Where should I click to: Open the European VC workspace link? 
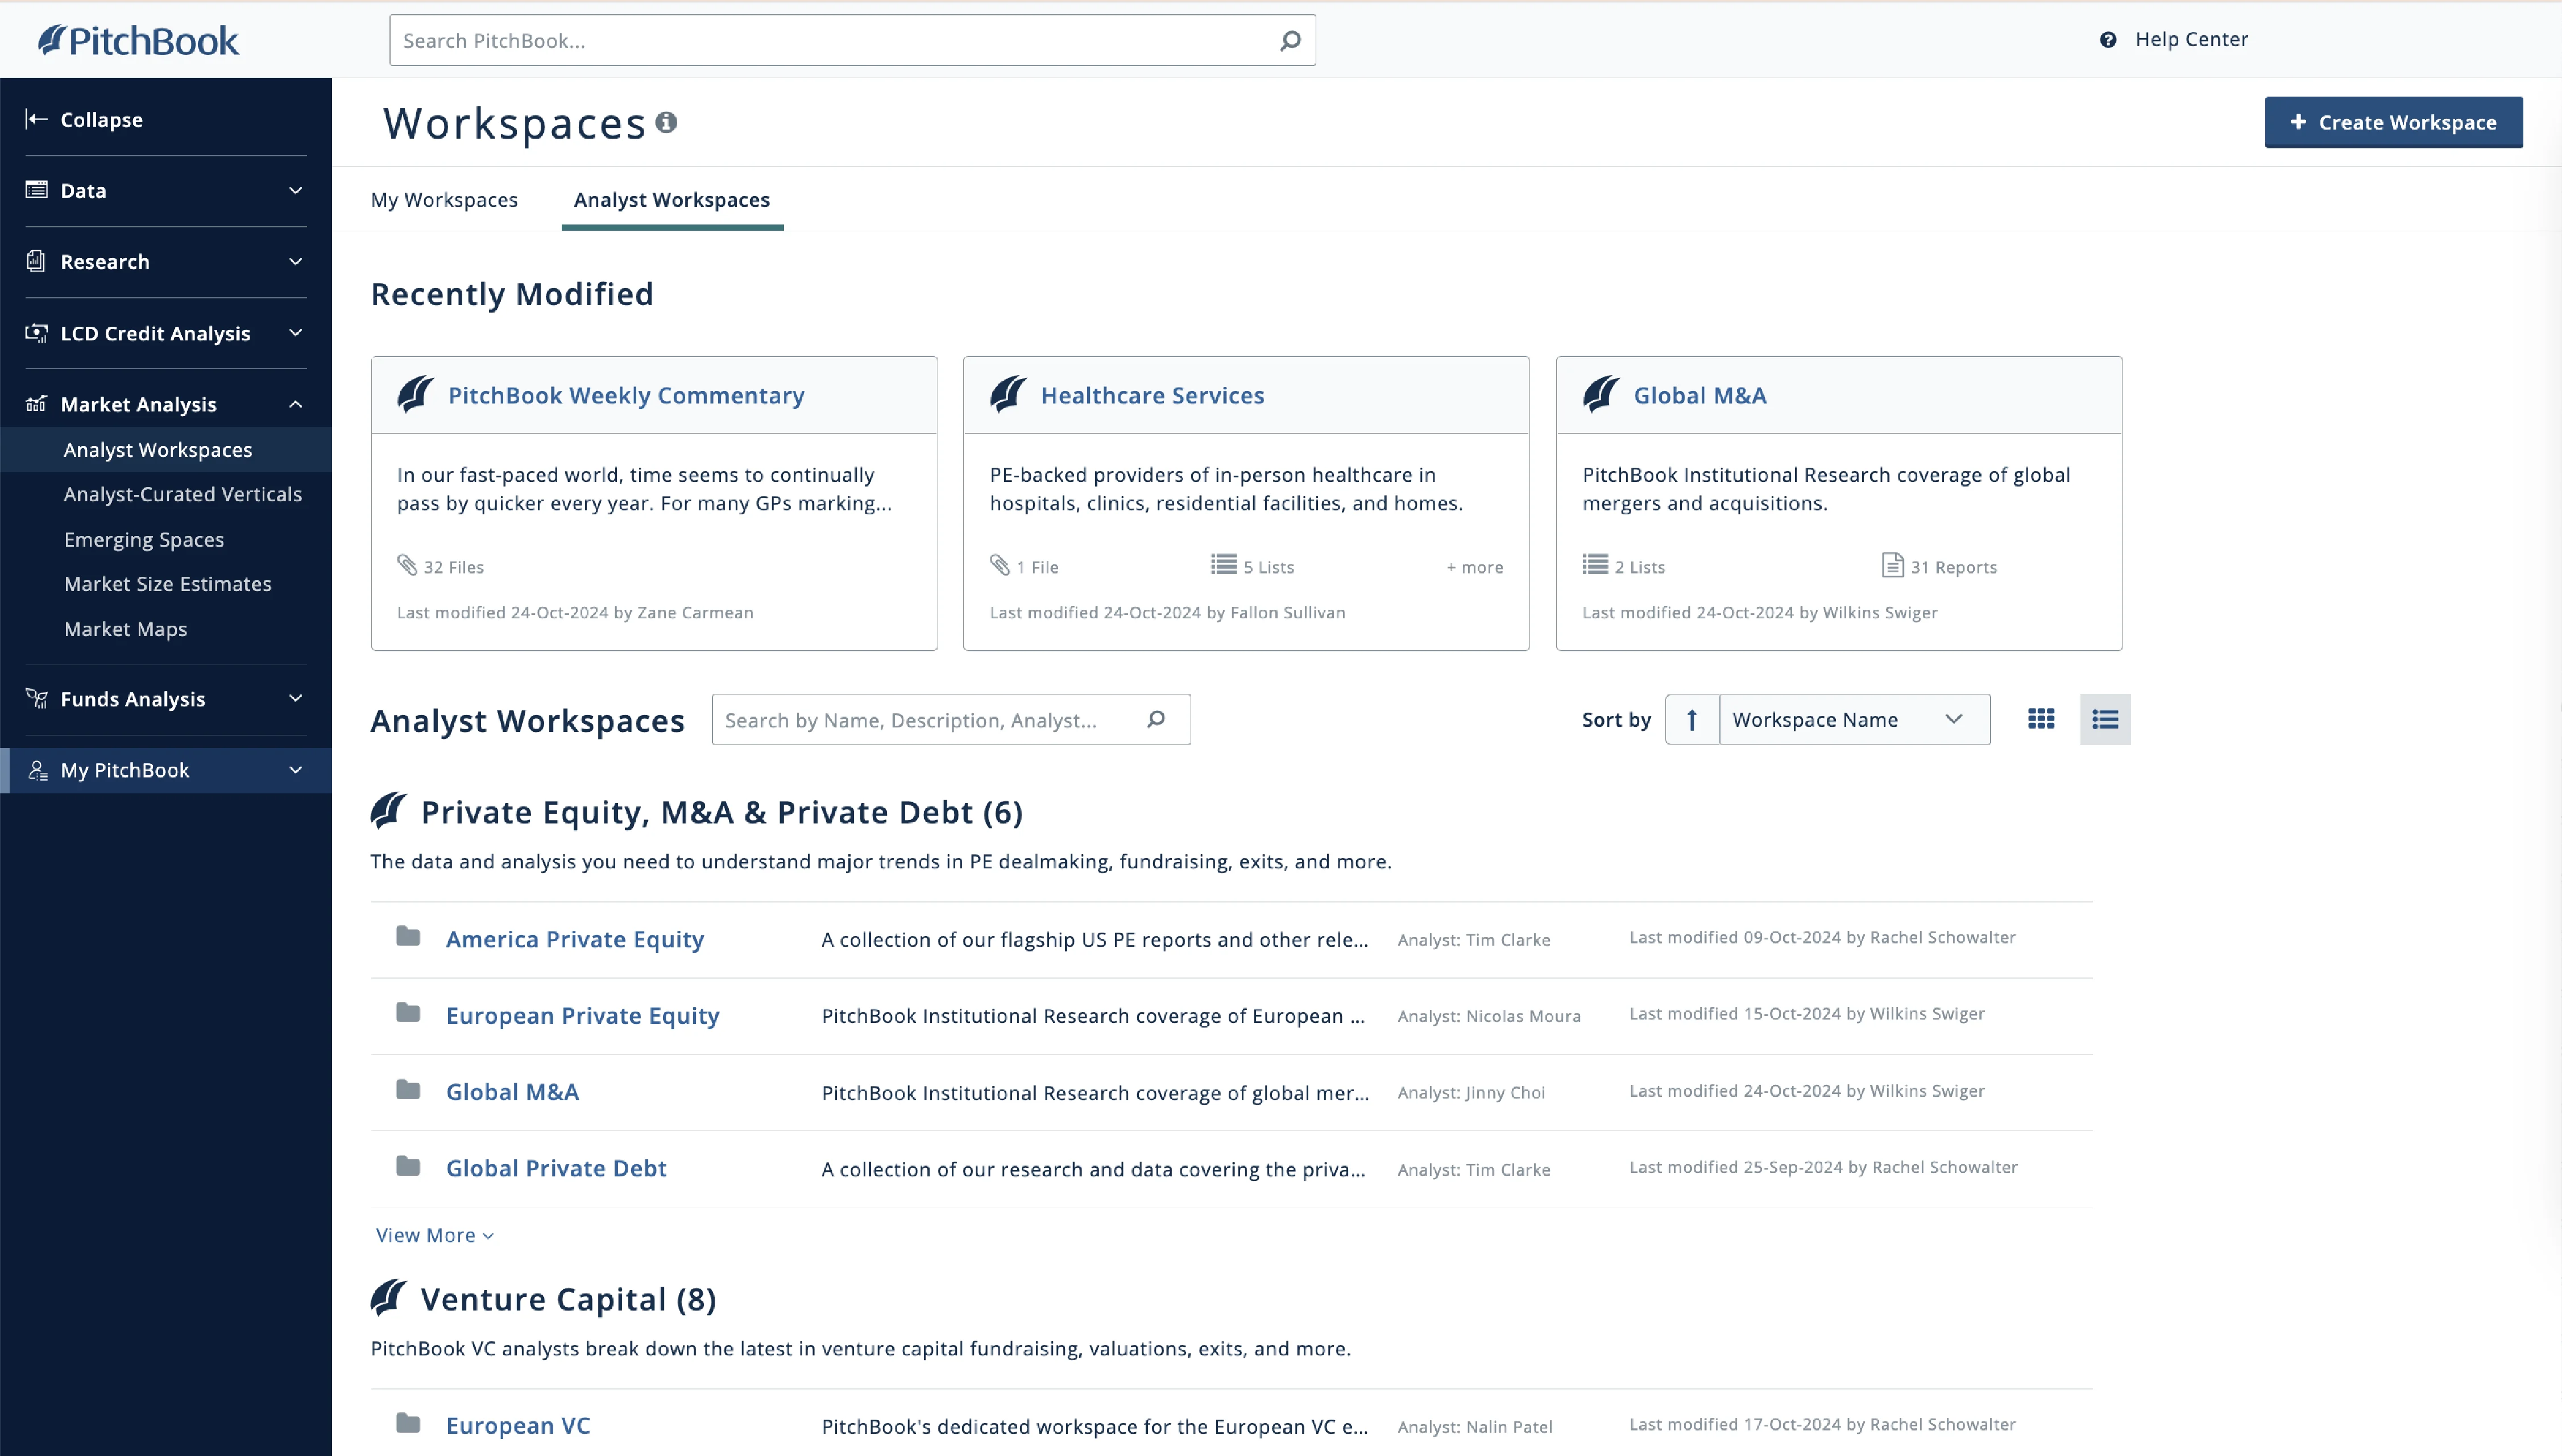[518, 1425]
